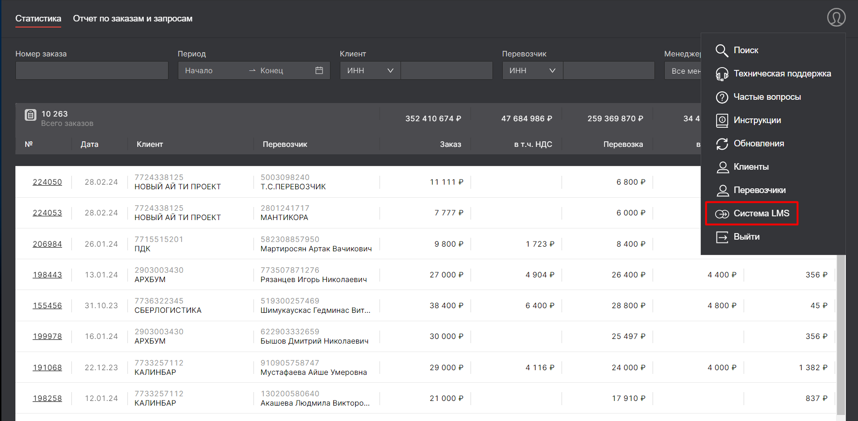This screenshot has width=858, height=421.
Task: Click the Номер заказа input field
Action: (x=92, y=70)
